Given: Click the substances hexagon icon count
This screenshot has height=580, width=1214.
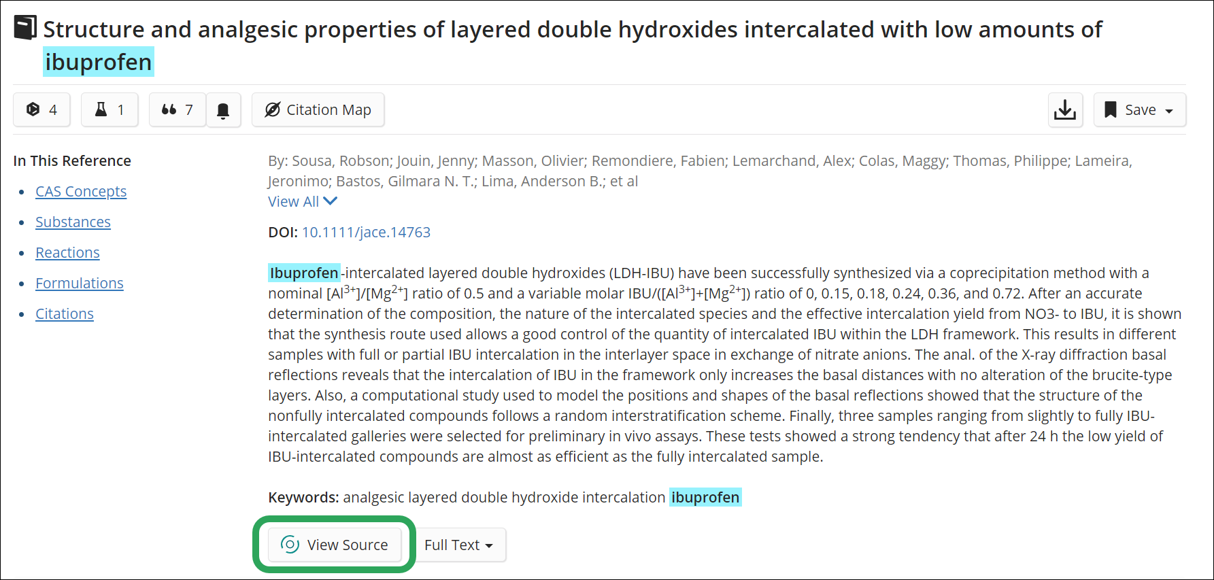Looking at the screenshot, I should pos(41,109).
